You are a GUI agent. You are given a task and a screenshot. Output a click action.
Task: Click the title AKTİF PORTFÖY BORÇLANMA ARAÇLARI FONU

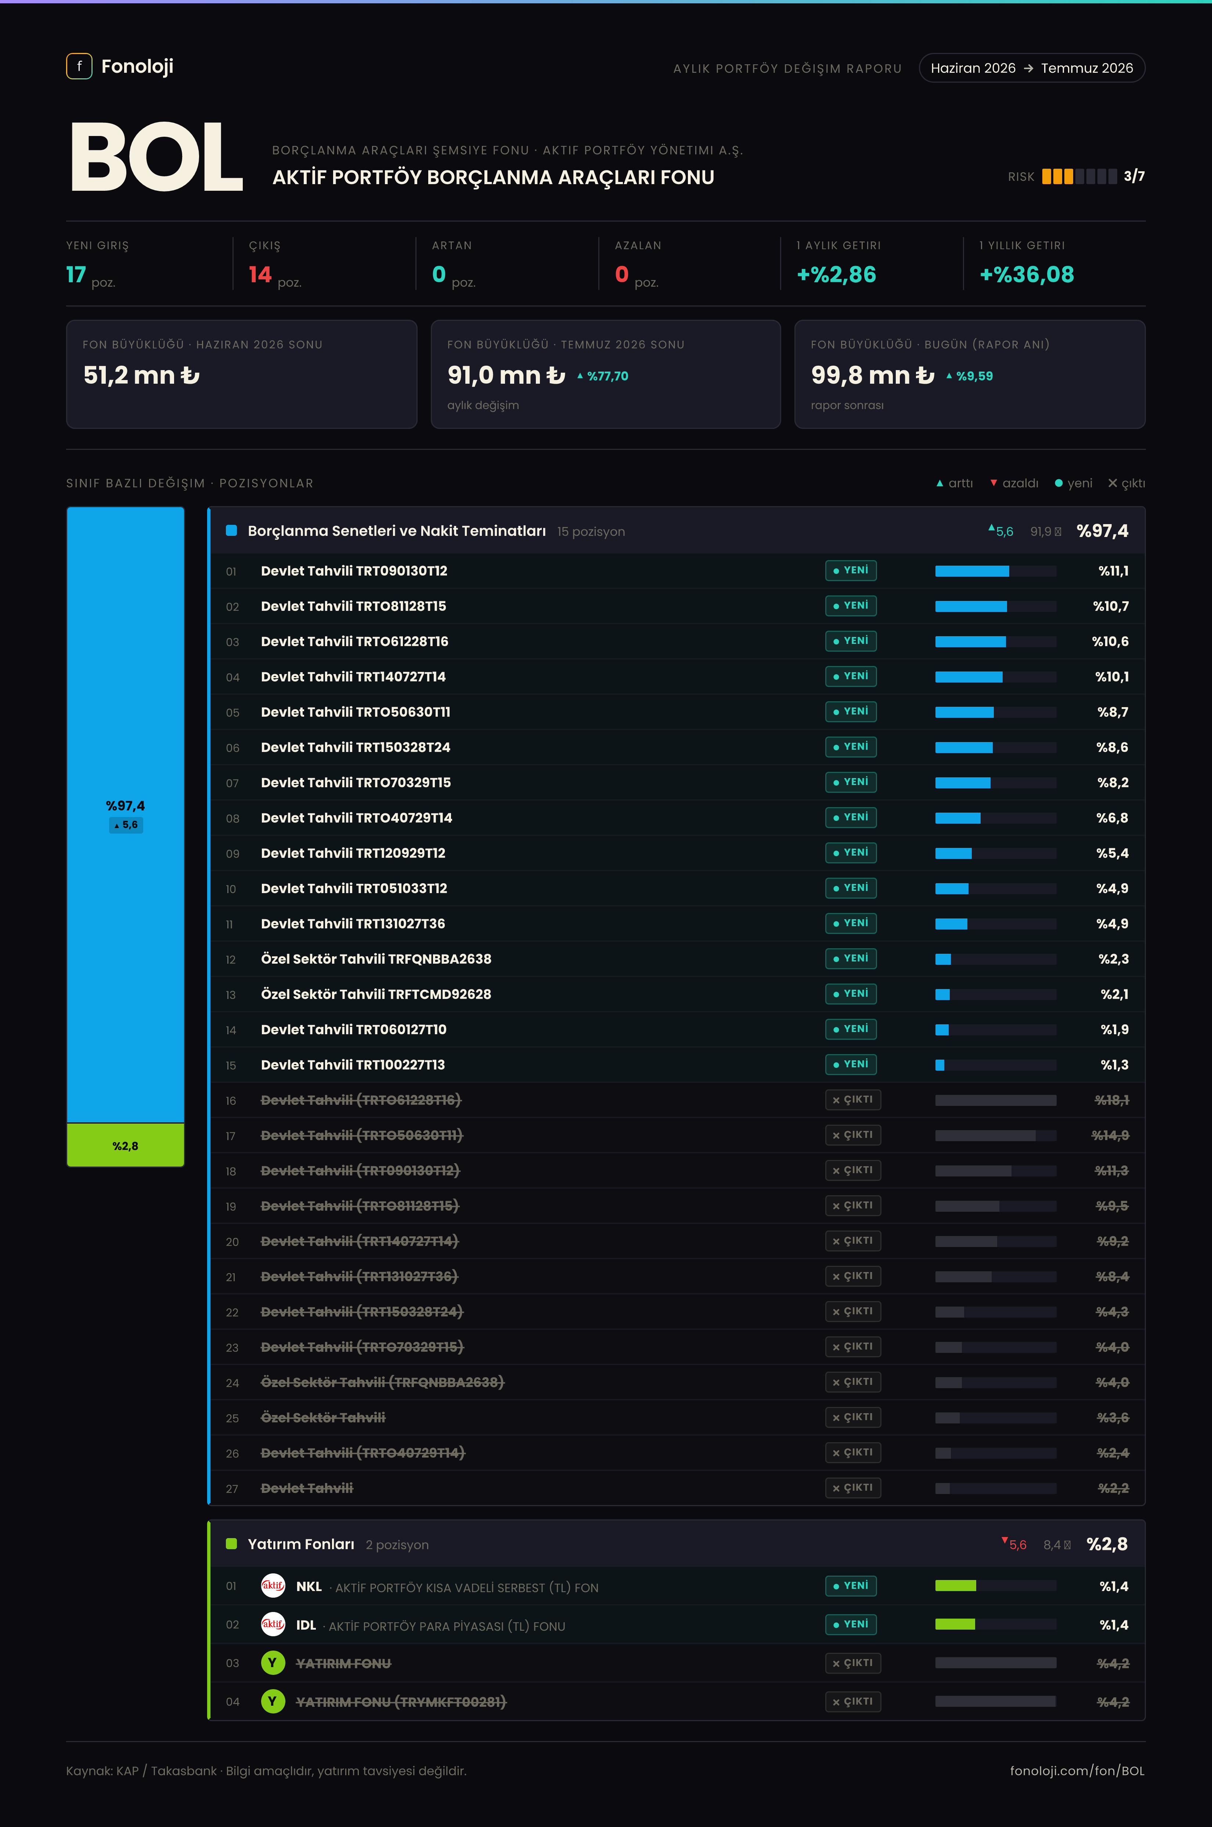tap(493, 177)
